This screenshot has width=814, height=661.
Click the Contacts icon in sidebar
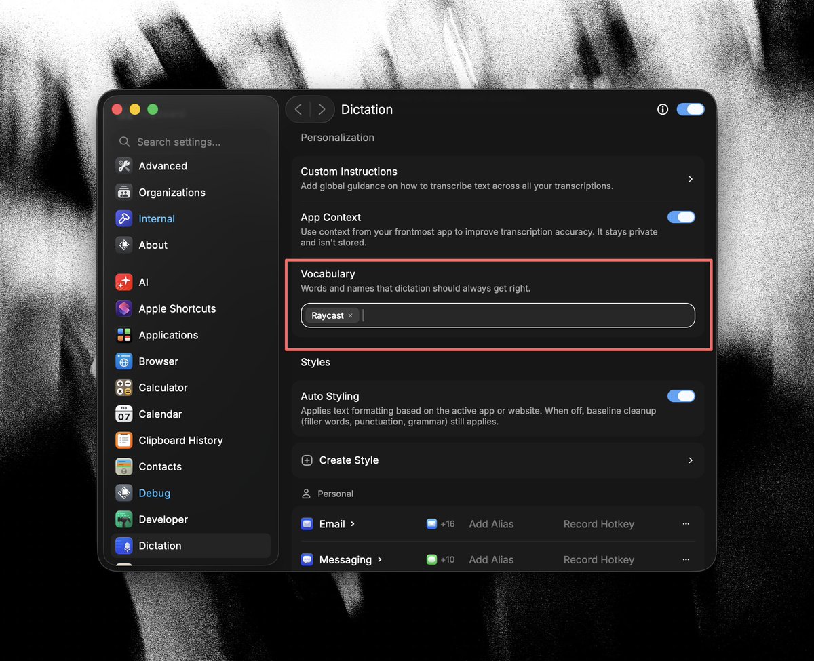tap(123, 467)
